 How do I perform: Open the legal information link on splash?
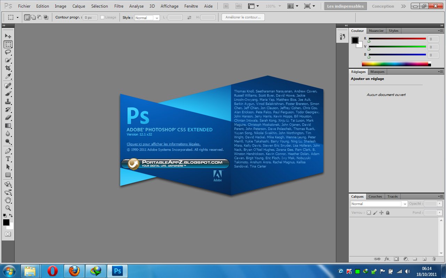(163, 144)
